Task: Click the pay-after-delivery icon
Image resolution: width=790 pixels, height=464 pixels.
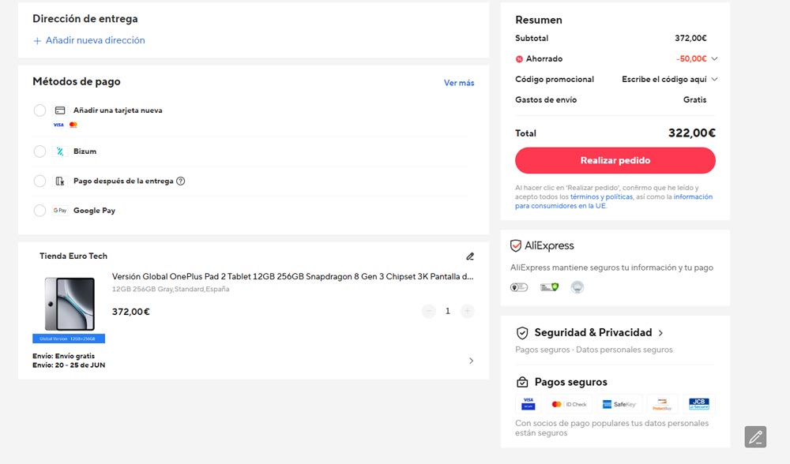Action: pos(60,181)
